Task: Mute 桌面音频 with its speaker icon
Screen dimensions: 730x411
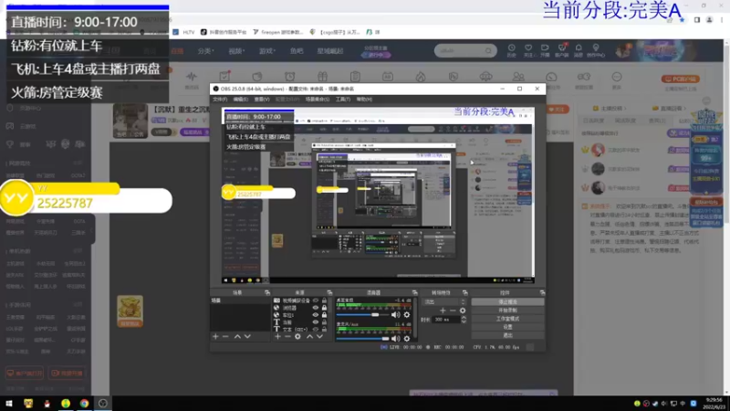Action: tap(396, 315)
